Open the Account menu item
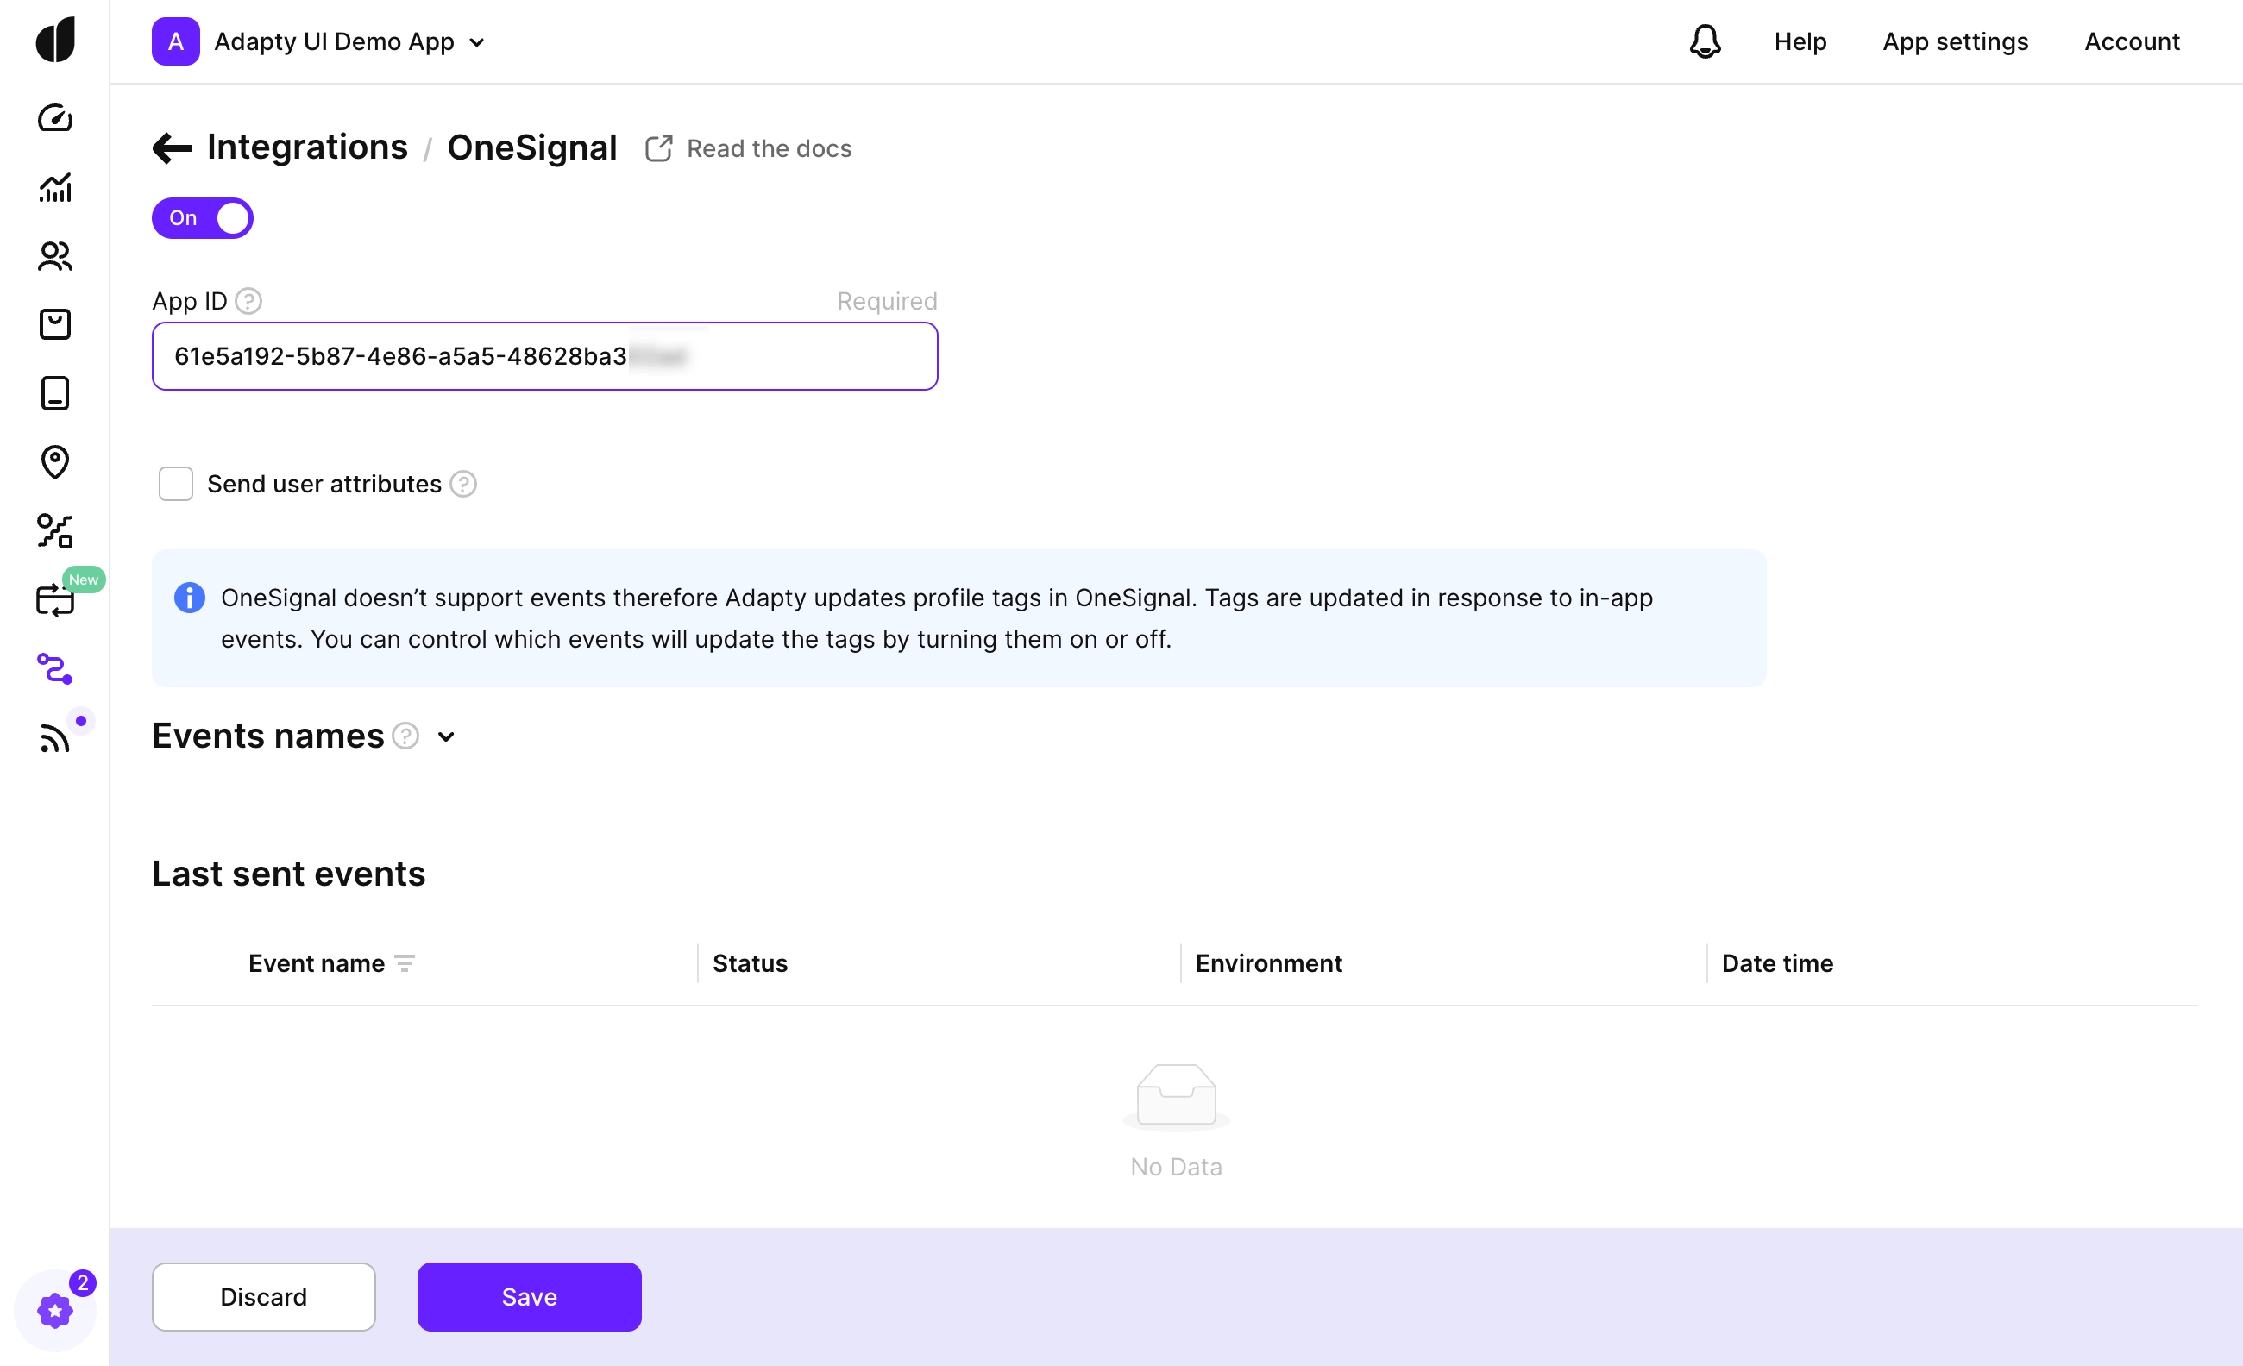 click(2131, 41)
